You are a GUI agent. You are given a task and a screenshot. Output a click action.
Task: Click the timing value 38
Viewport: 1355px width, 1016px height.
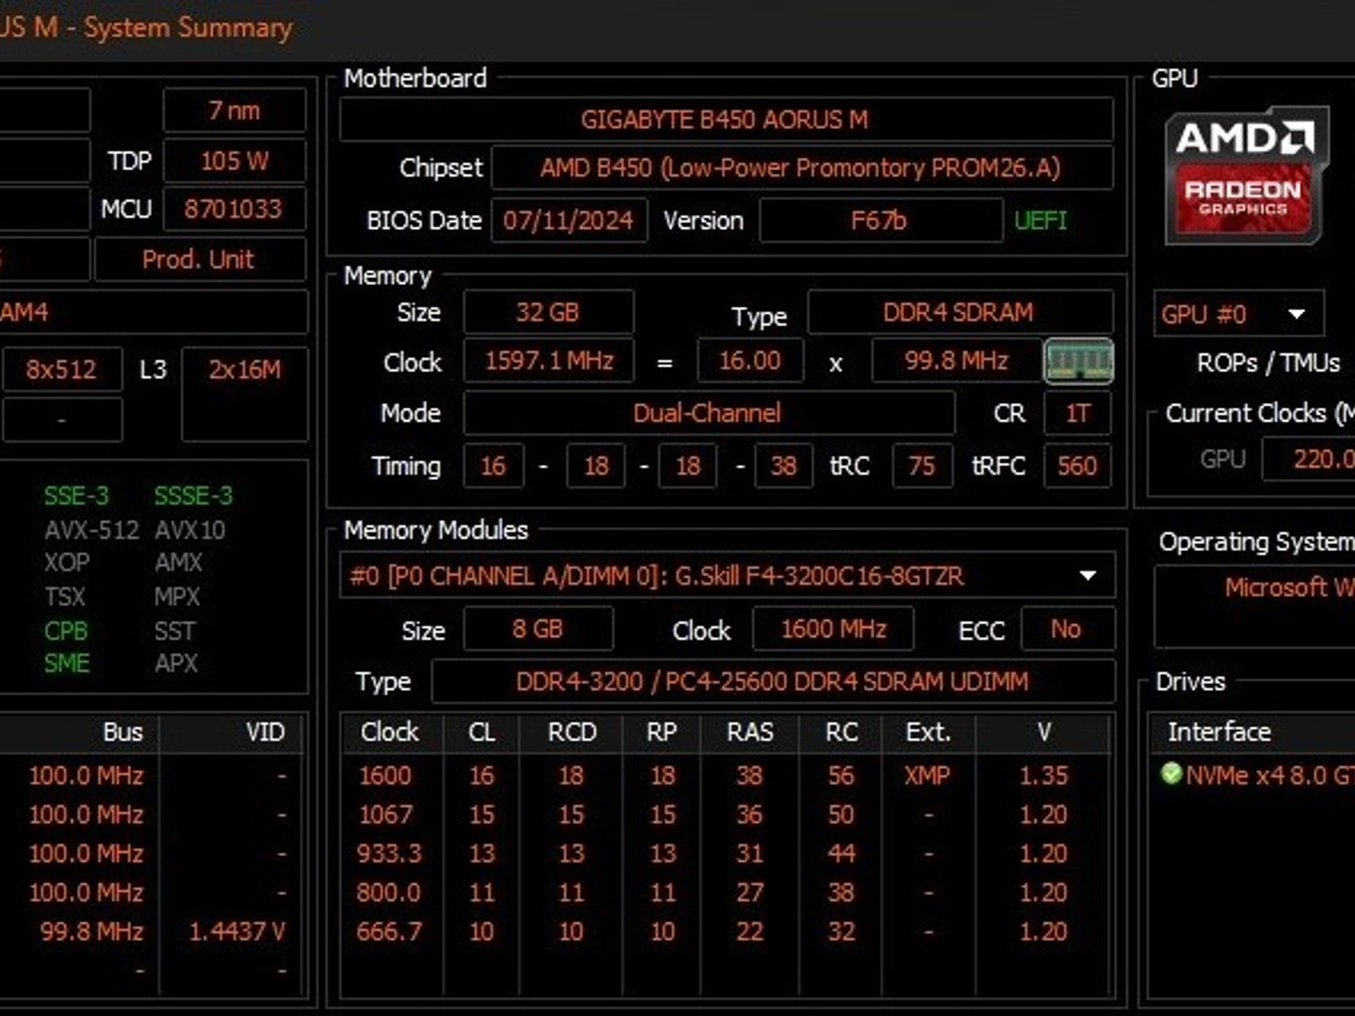[x=783, y=466]
